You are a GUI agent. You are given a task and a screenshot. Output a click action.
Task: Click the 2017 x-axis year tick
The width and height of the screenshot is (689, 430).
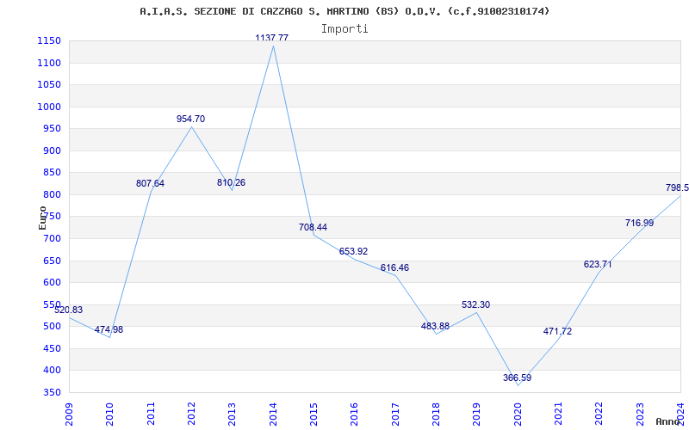coord(395,414)
